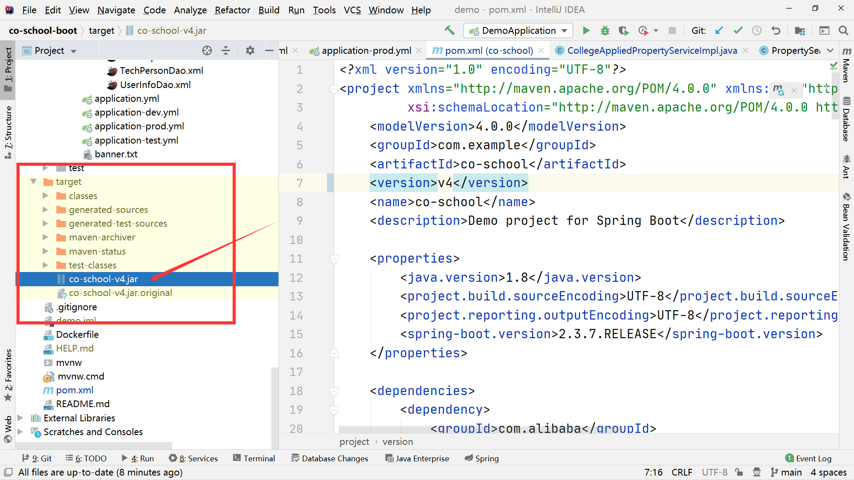Switch to the application-prod.yml tab
Image resolution: width=854 pixels, height=480 pixels.
pyautogui.click(x=366, y=50)
